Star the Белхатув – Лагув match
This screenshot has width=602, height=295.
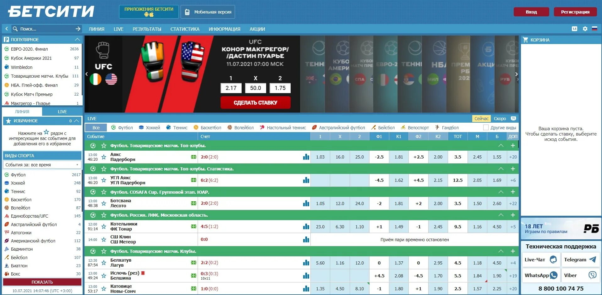coord(104,263)
